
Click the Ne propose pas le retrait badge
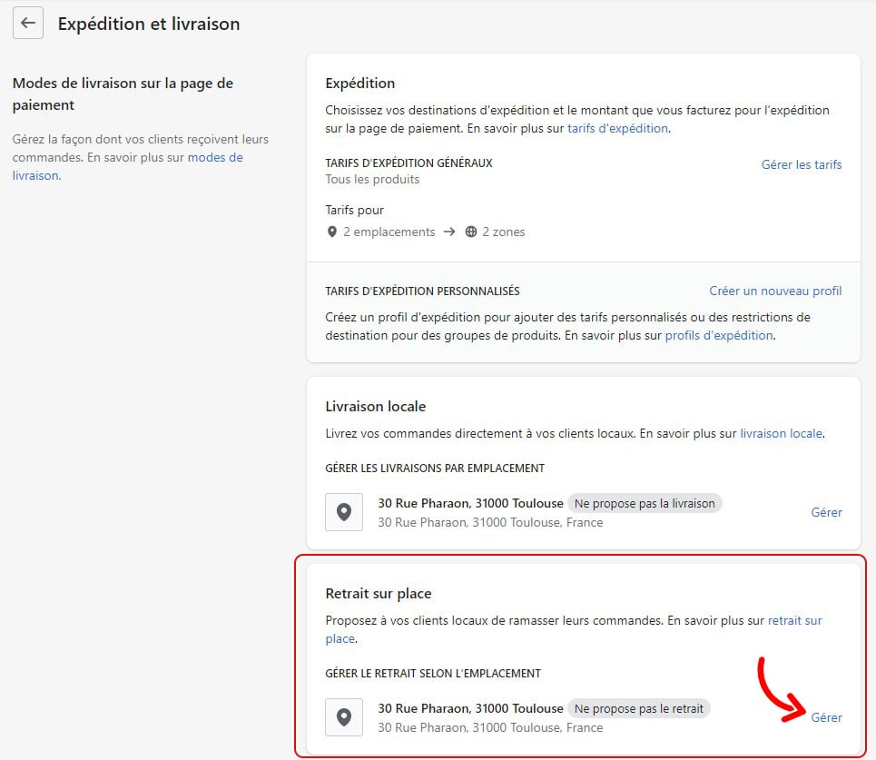(639, 708)
